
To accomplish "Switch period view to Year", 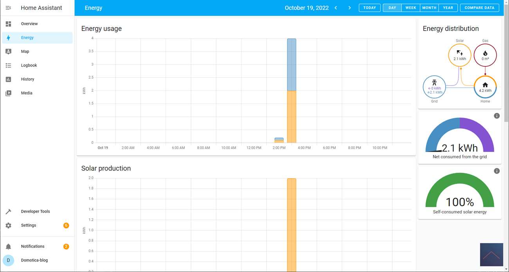I will pos(448,8).
